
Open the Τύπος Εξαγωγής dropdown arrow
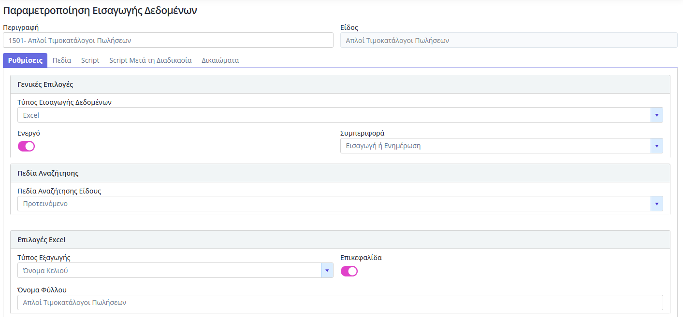(327, 271)
